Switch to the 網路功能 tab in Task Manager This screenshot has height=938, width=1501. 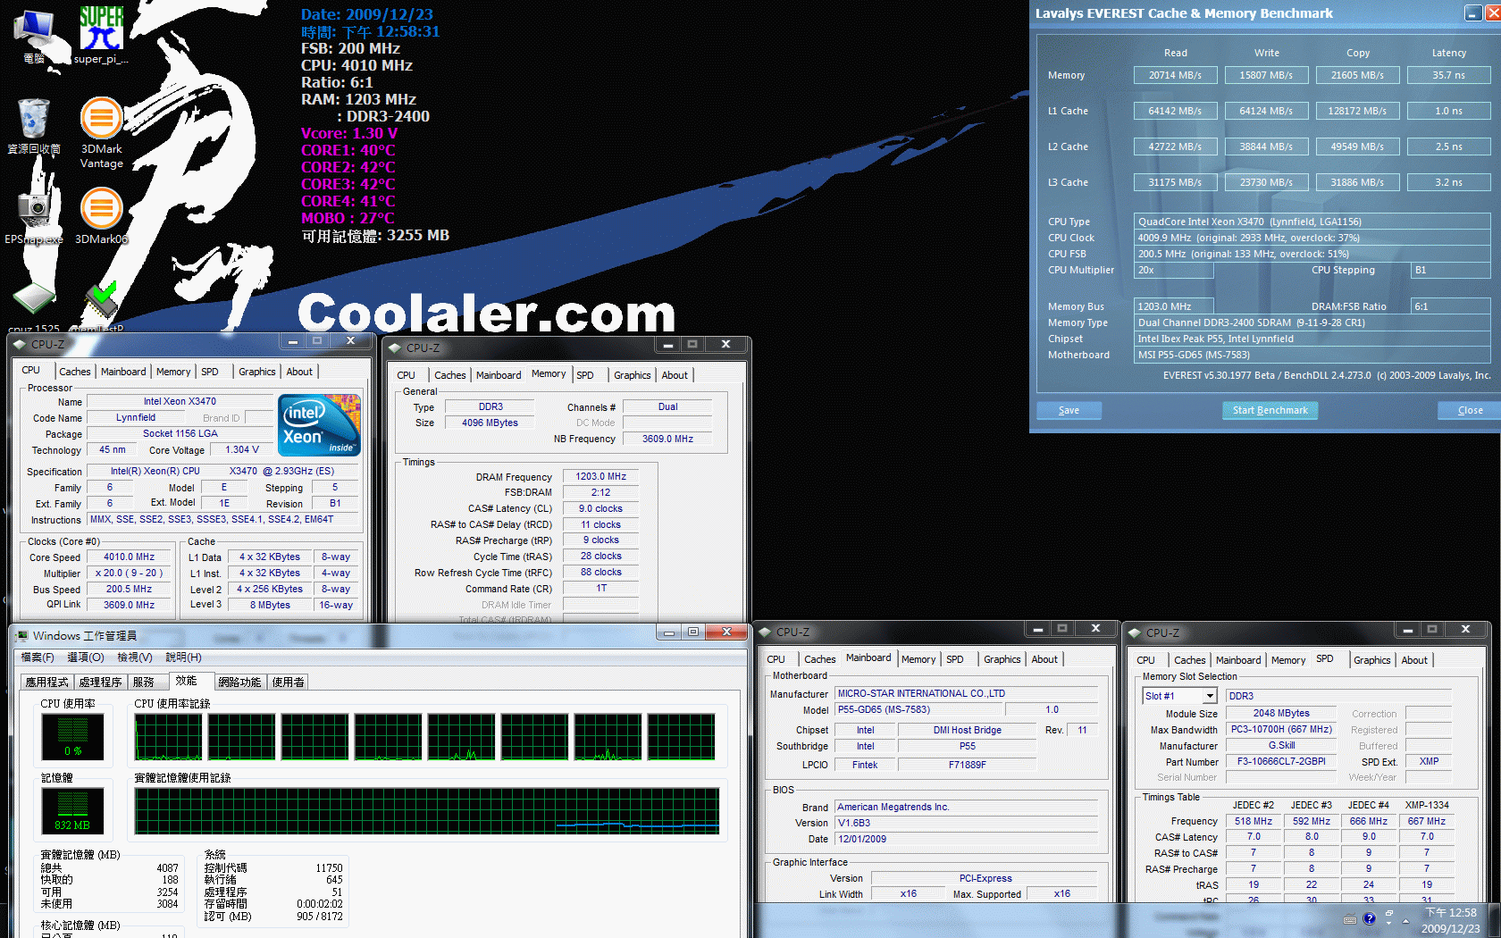pos(240,683)
